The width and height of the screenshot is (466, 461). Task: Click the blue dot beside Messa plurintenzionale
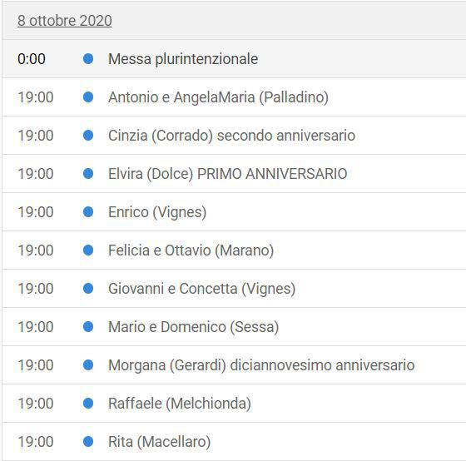point(88,58)
